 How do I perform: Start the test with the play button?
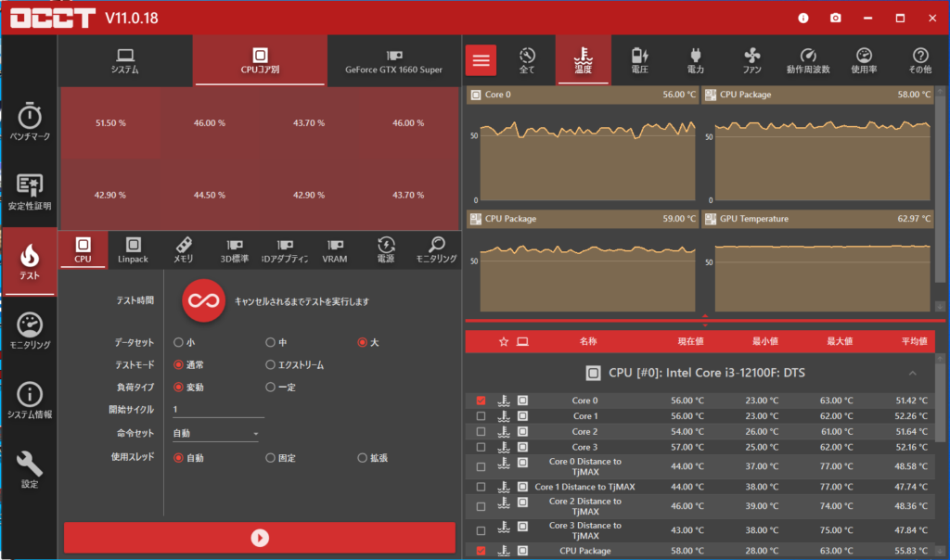pyautogui.click(x=260, y=538)
